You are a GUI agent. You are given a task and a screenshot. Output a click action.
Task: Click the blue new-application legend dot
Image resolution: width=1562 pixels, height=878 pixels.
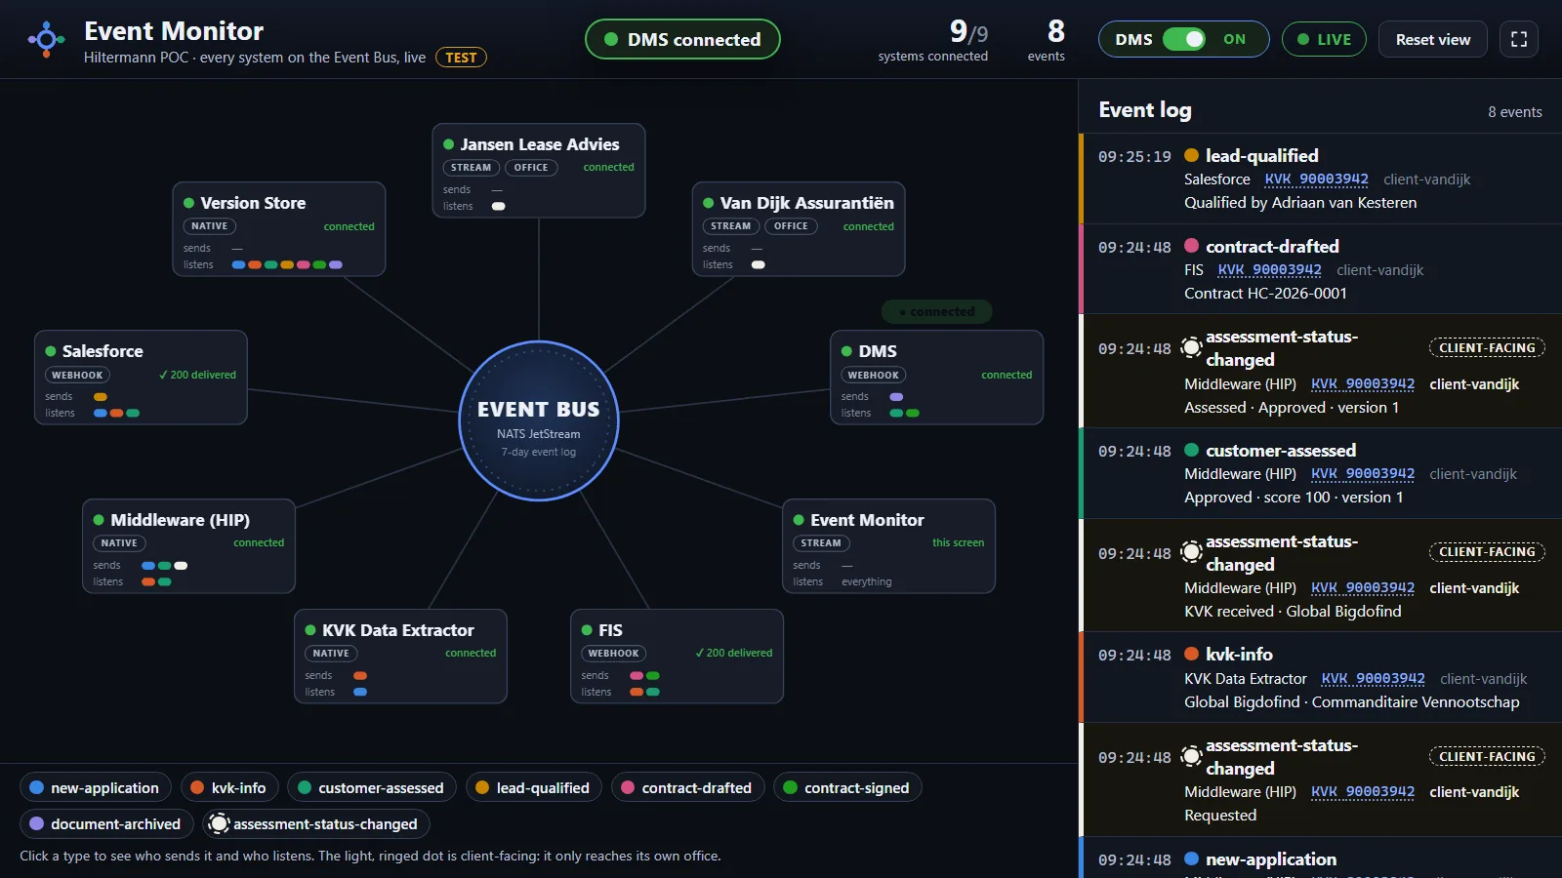[x=37, y=787]
